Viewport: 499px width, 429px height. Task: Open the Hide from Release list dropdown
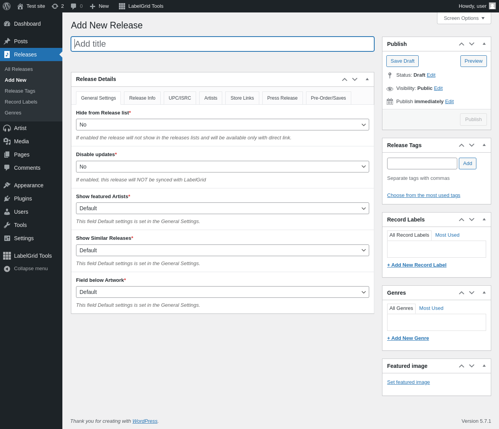(x=223, y=125)
